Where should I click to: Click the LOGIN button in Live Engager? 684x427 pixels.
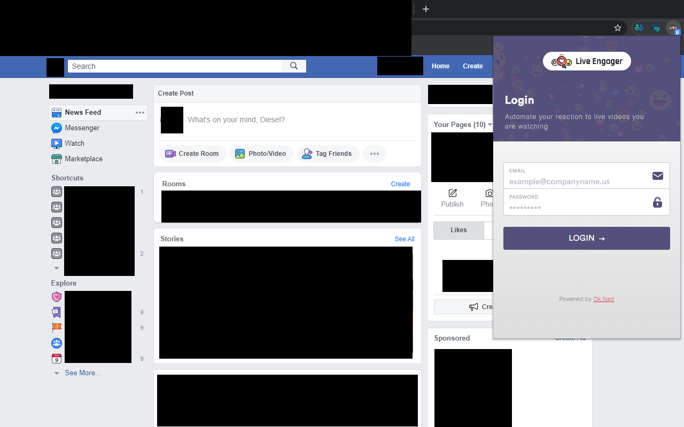coord(587,238)
